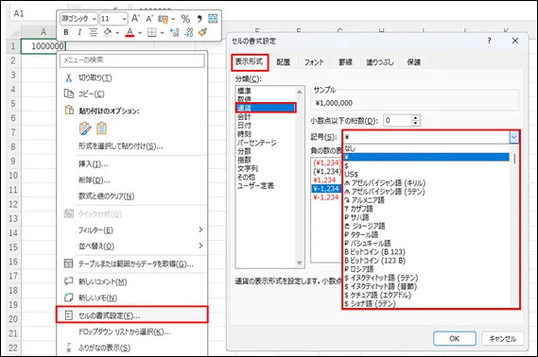Choose 新しいコメント(M) menu entry
Image resolution: width=538 pixels, height=357 pixels.
(x=132, y=281)
